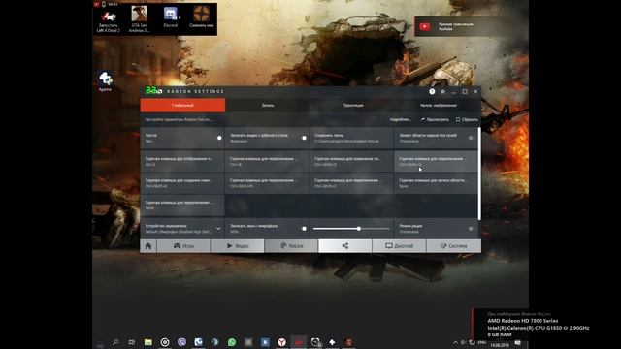Select the Глобальные tab
Image resolution: width=621 pixels, height=349 pixels.
[182, 106]
